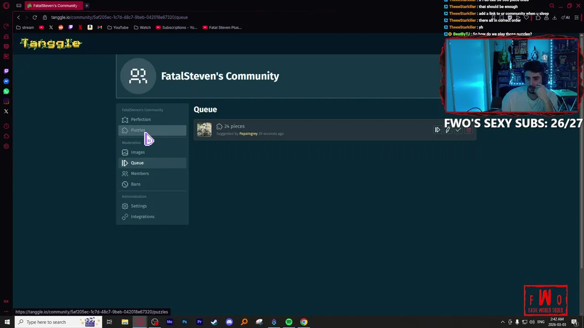This screenshot has width=584, height=328.
Task: Open Spotify from taskbar
Action: coord(289,322)
